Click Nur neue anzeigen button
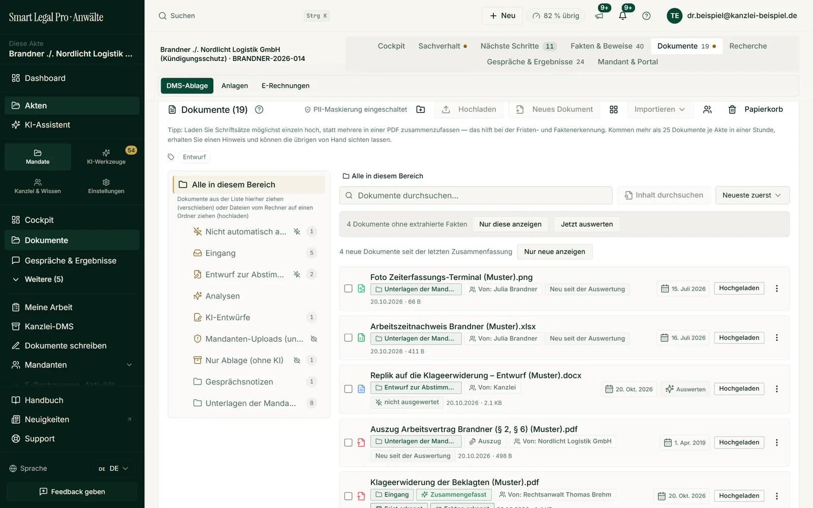This screenshot has height=508, width=813. point(554,251)
